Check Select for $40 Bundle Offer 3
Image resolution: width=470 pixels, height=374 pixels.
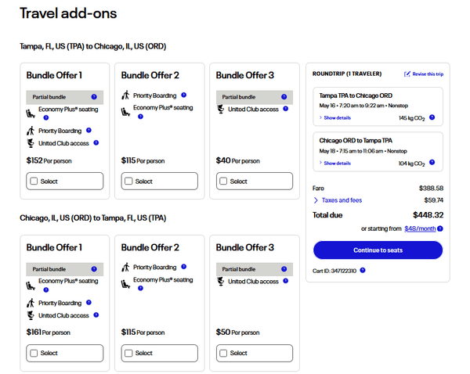223,182
